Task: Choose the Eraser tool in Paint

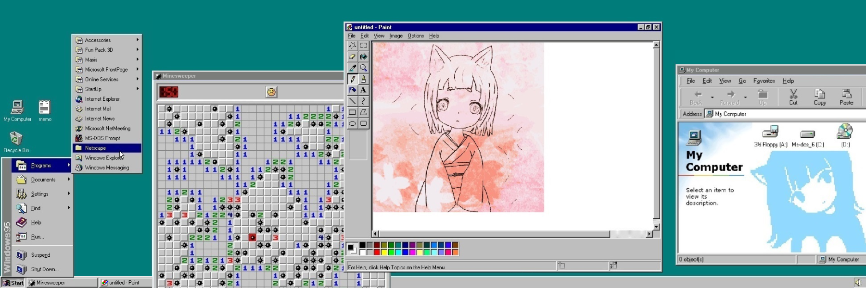Action: tap(352, 57)
